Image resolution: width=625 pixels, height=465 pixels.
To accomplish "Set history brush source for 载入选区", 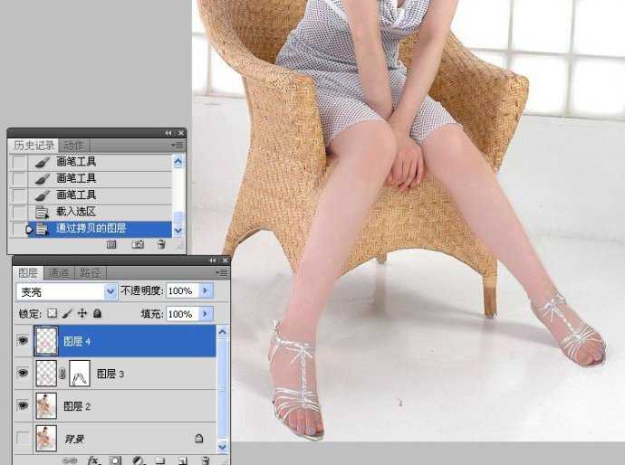I will pos(18,212).
